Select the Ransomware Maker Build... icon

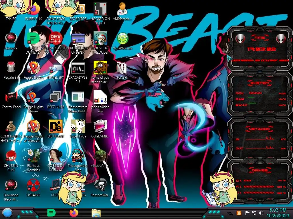point(78,102)
